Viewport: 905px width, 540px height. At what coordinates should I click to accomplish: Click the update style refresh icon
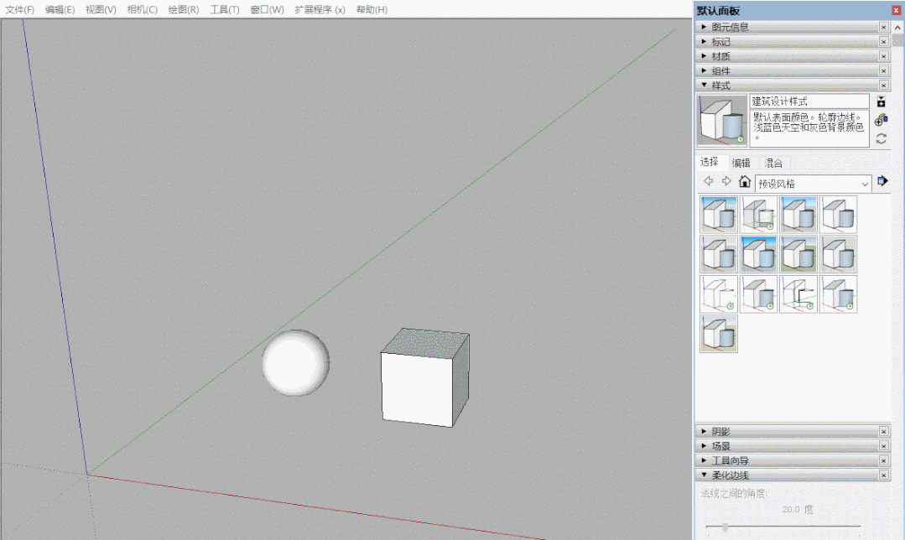pos(881,138)
